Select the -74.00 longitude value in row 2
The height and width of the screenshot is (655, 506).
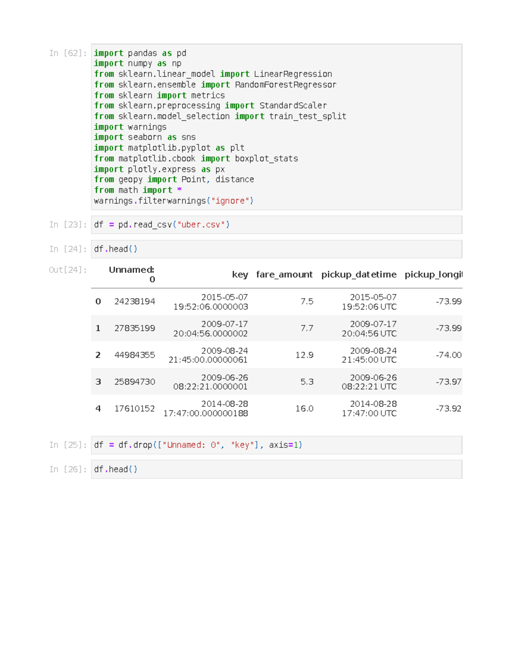click(449, 355)
